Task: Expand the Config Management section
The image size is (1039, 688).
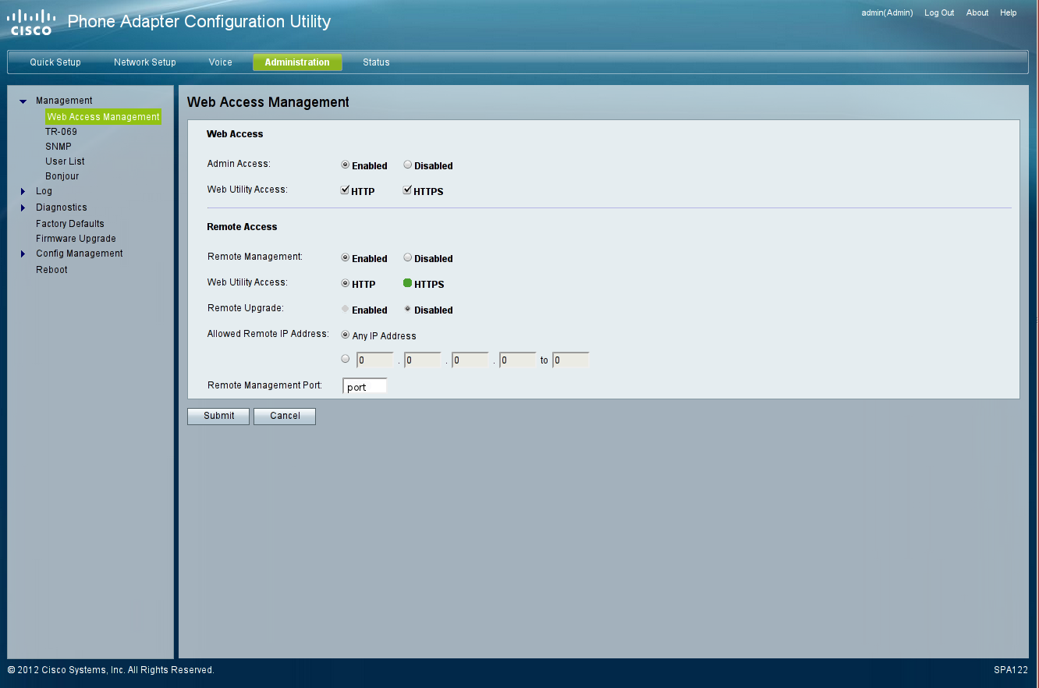Action: [x=23, y=254]
